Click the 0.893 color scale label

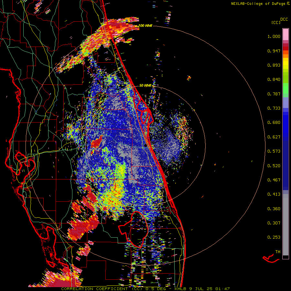coord(274,65)
